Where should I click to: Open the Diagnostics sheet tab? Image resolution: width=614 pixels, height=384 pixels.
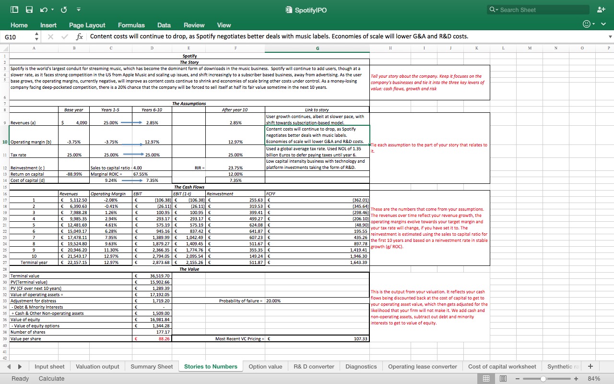[x=361, y=366]
